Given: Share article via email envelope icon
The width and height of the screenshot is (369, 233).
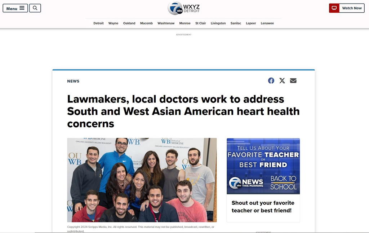Looking at the screenshot, I should click(293, 81).
